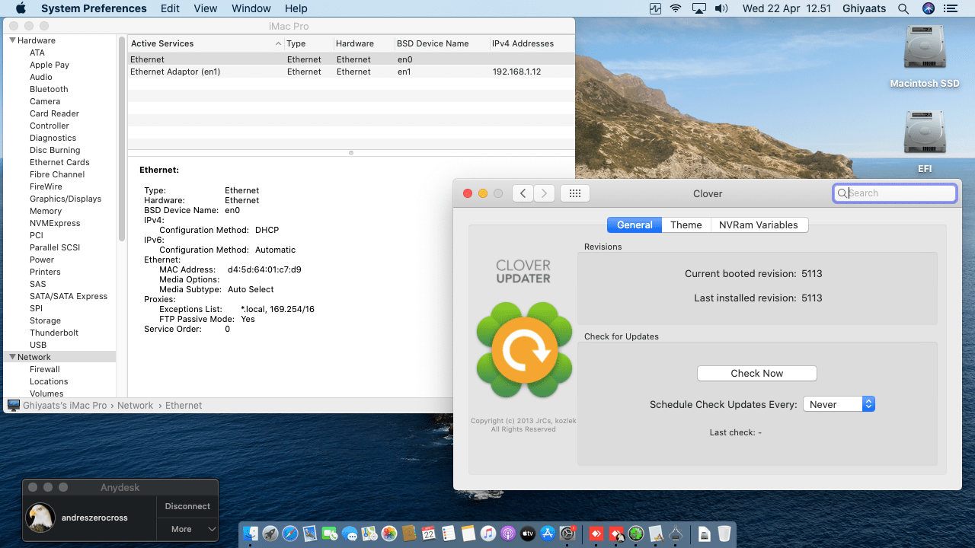Select Bluetooth in the Hardware list
This screenshot has height=548, width=975.
(x=49, y=89)
